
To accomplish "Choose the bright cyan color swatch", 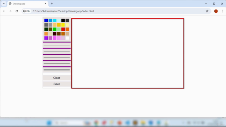I will (x=55, y=20).
